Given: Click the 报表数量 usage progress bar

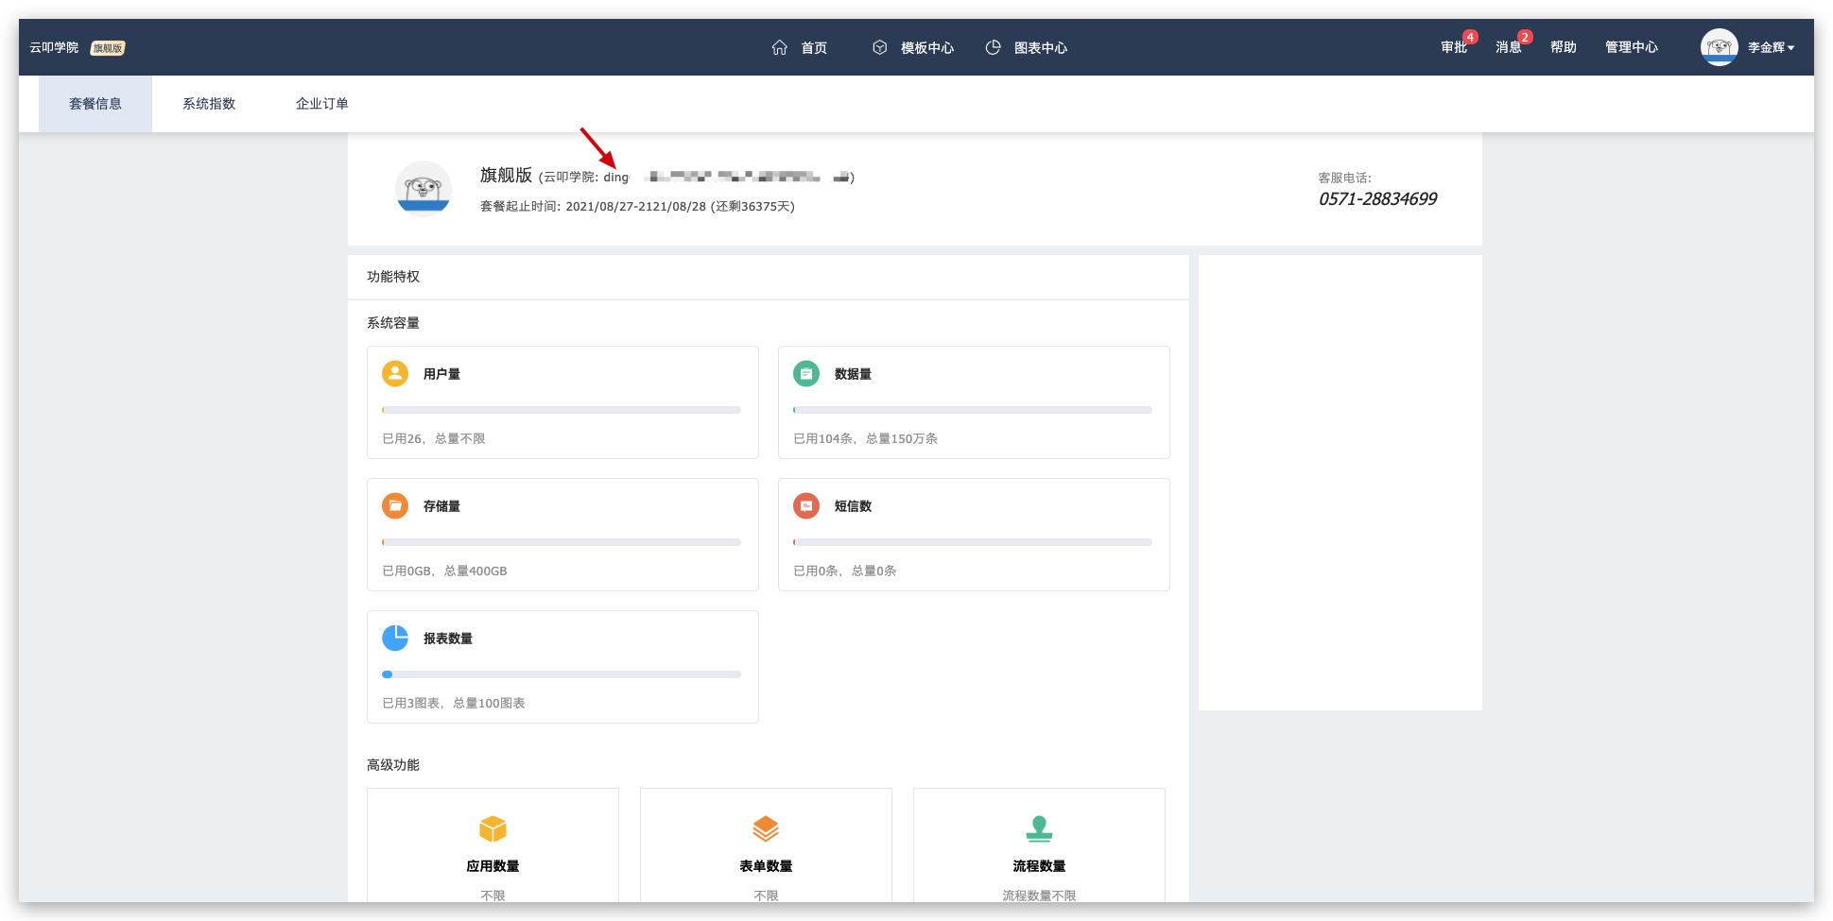Looking at the screenshot, I should (562, 674).
